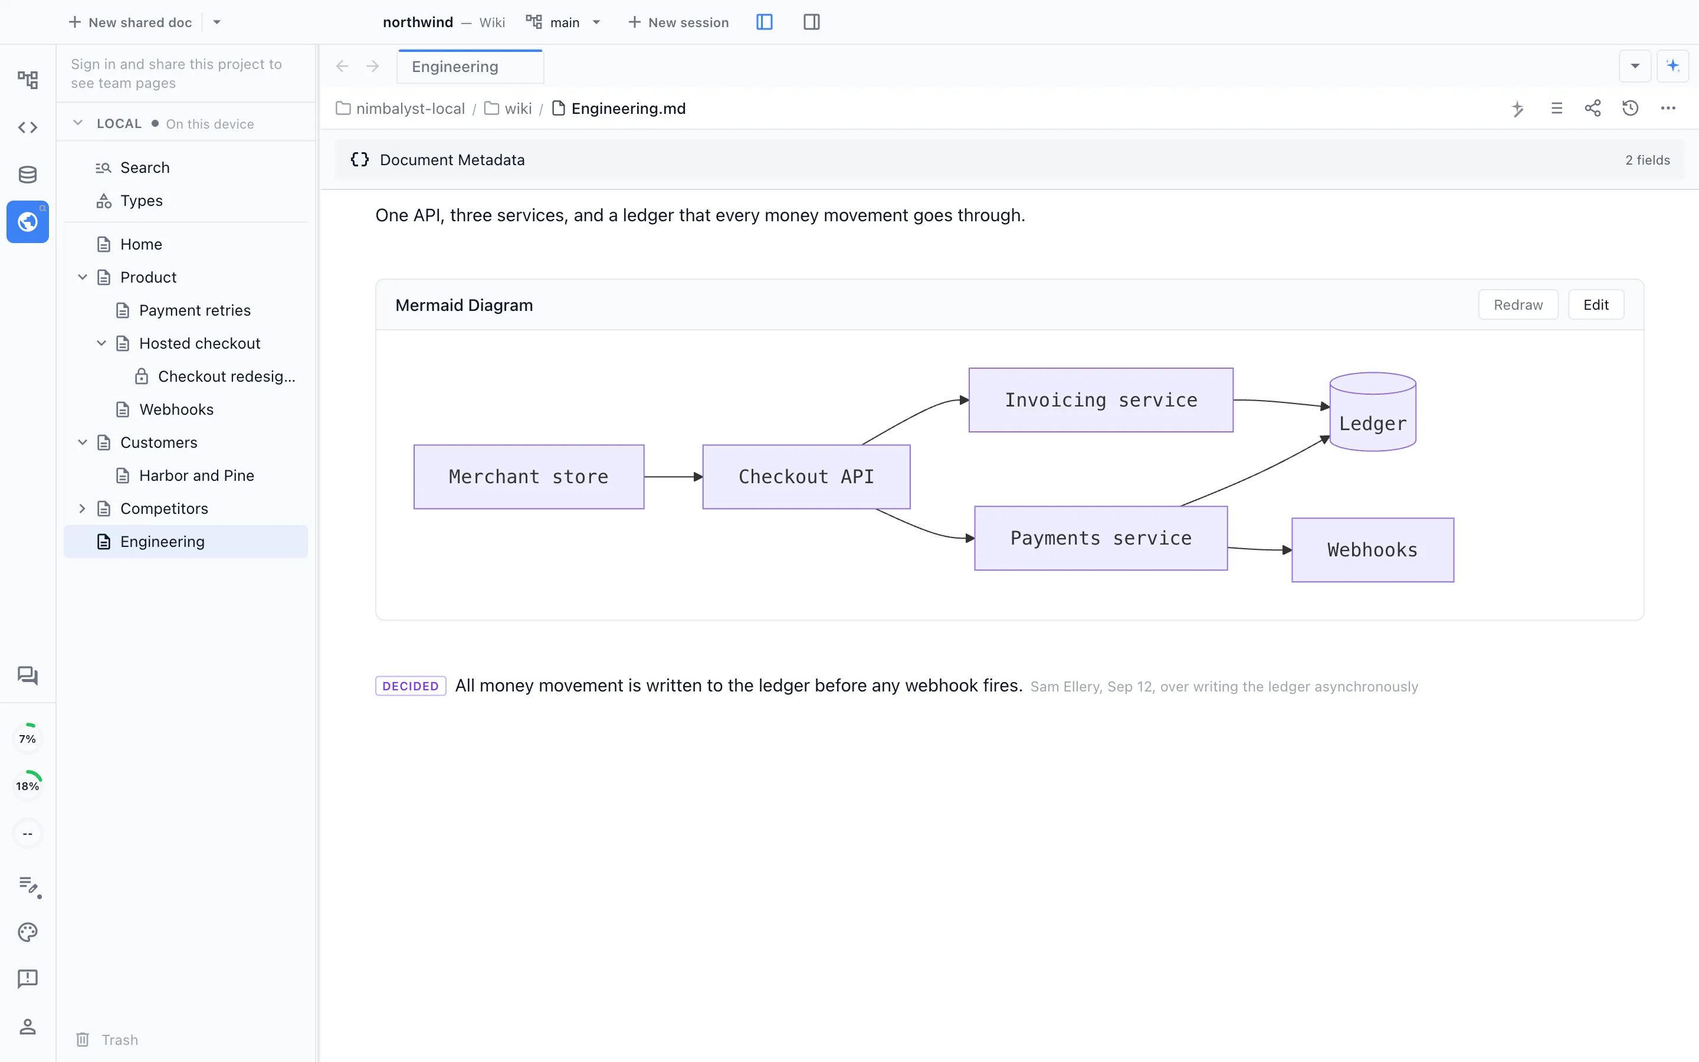Screen dimensions: 1699x1062
Task: Open document history clock icon
Action: click(x=1630, y=108)
